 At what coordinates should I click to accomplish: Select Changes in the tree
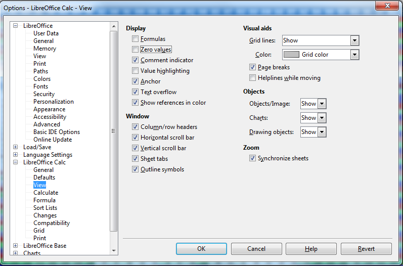coord(45,215)
